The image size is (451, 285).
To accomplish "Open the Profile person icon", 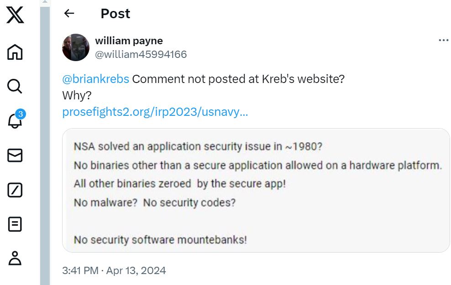I will pos(15,258).
